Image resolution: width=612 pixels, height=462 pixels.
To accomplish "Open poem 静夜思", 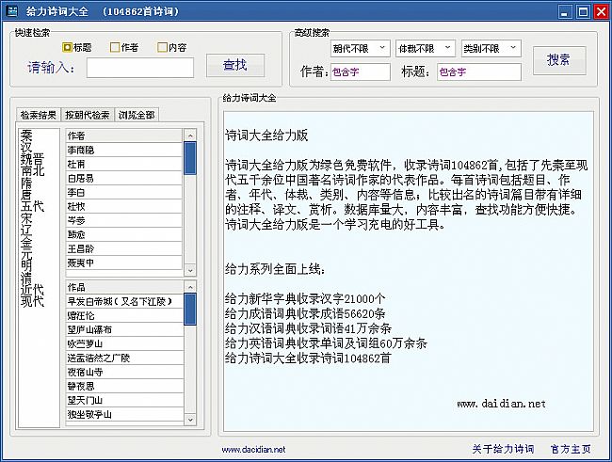I will [125, 386].
